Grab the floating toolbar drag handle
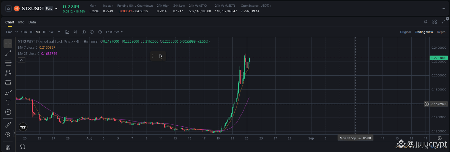 coord(153,56)
